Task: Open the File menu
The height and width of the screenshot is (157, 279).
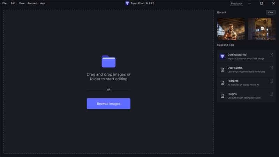Action: pos(5,3)
